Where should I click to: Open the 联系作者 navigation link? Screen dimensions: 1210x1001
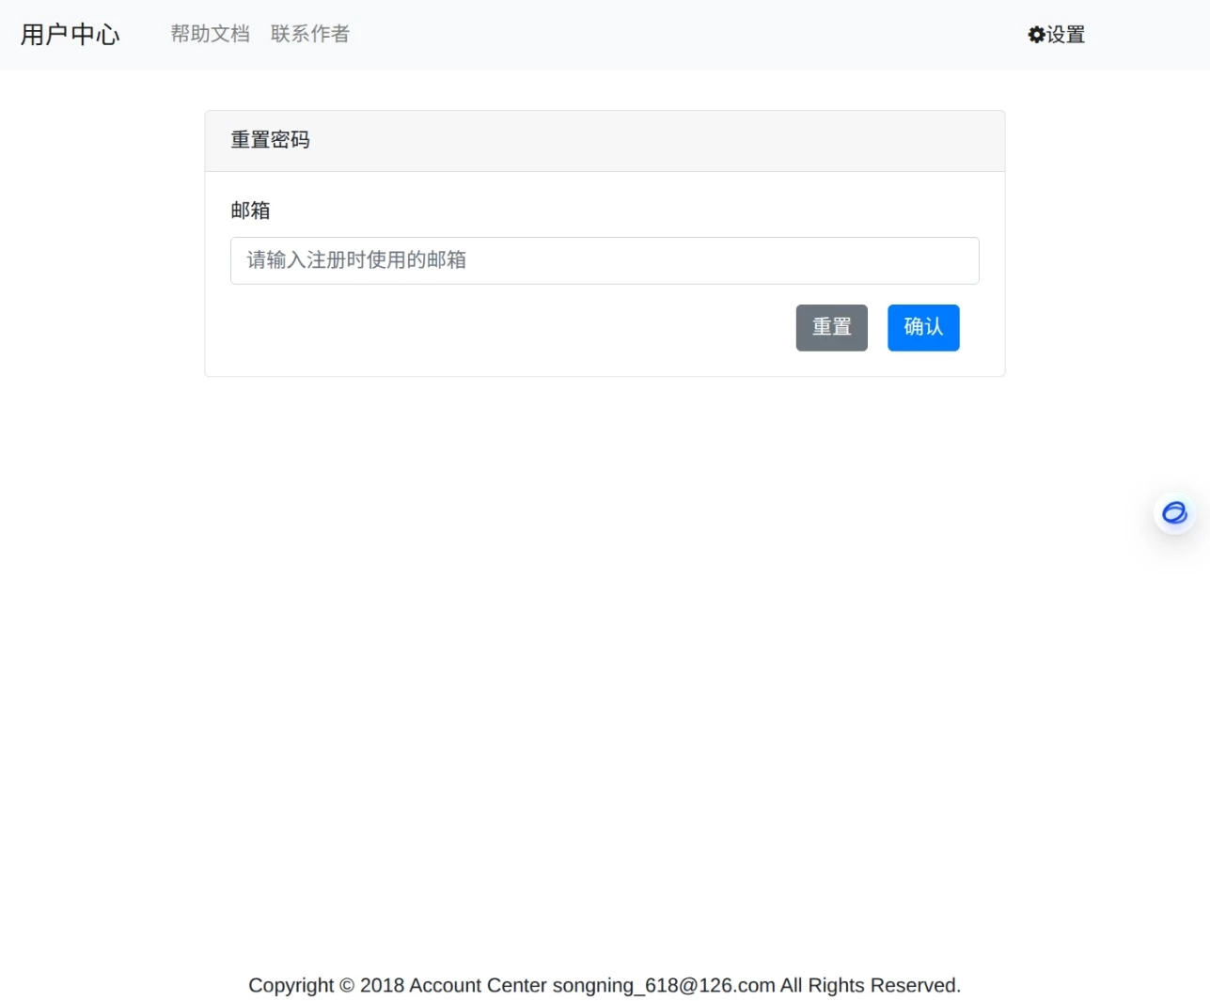(x=309, y=34)
